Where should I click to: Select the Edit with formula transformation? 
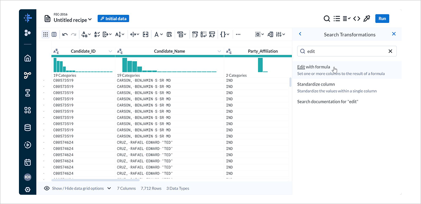pyautogui.click(x=346, y=70)
